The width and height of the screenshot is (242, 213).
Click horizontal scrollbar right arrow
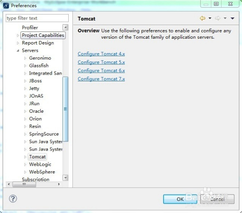tap(59, 184)
